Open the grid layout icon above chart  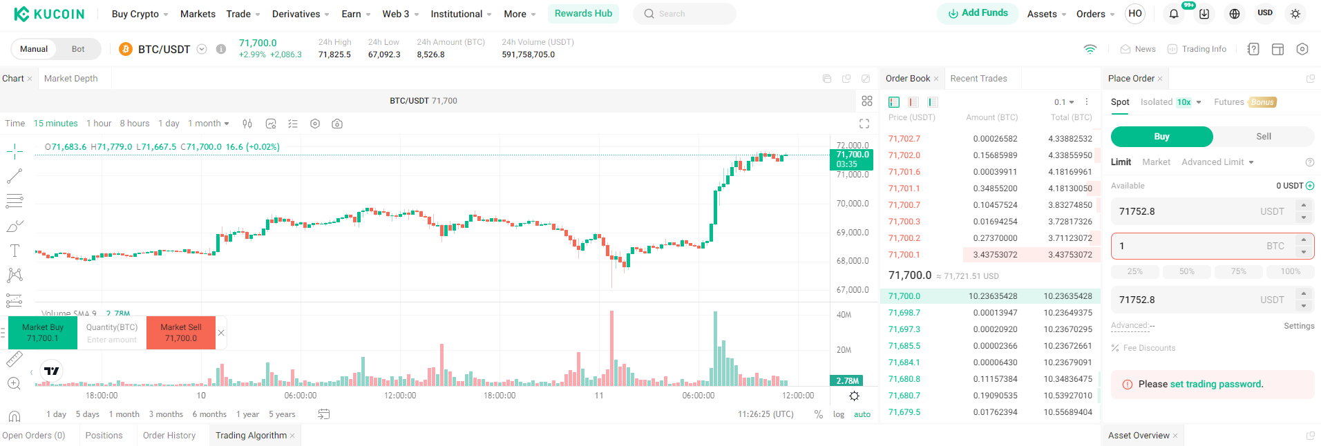[867, 101]
